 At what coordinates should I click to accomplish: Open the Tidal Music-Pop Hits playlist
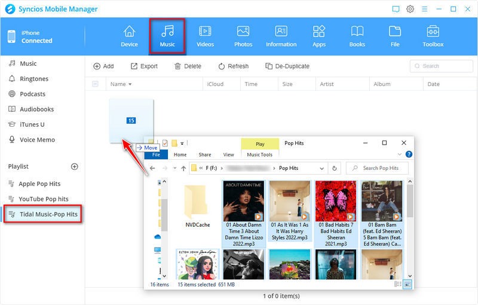point(42,214)
